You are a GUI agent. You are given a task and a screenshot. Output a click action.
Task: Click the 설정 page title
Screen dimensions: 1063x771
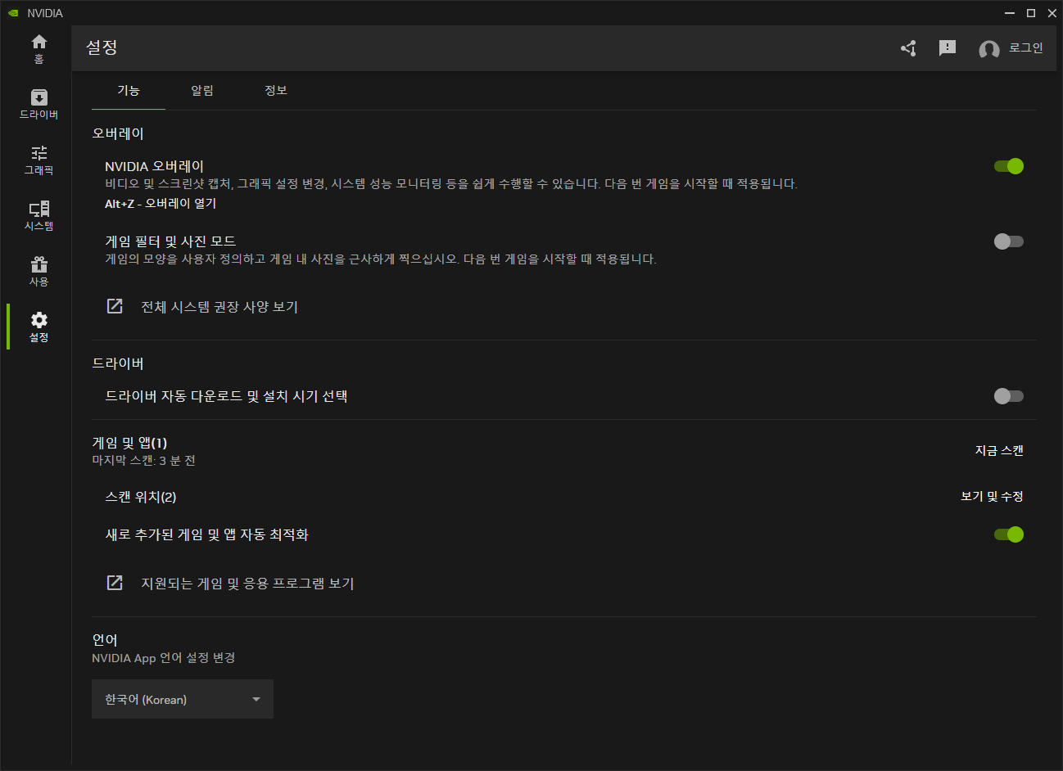pos(102,47)
